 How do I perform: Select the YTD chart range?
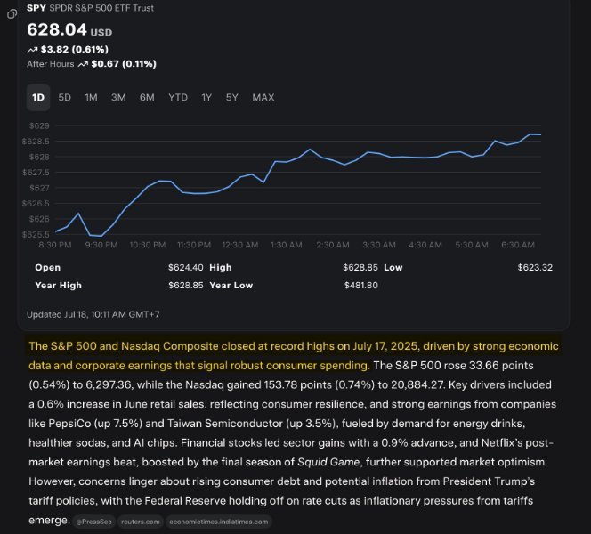coord(178,97)
